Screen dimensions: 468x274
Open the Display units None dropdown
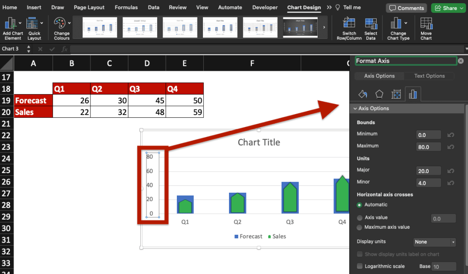coord(434,242)
